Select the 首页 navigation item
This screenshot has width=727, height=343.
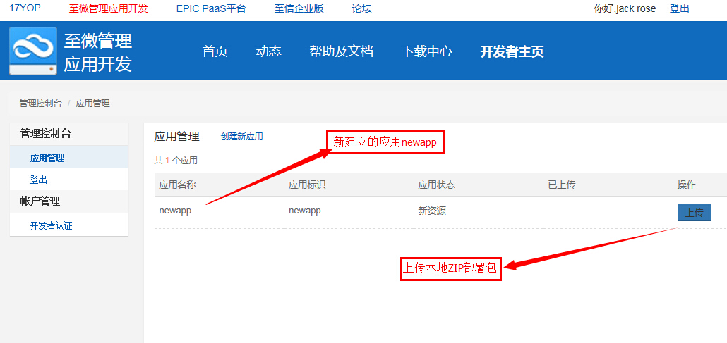(x=215, y=51)
